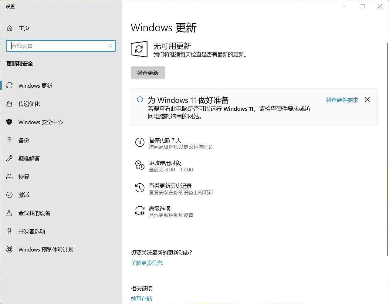Open 查找我的设备 settings
The width and height of the screenshot is (389, 304).
click(x=61, y=213)
